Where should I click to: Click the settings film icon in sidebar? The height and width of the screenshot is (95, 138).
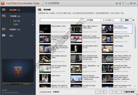tap(4, 36)
